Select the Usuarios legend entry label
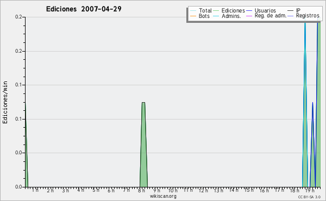 click(265, 10)
